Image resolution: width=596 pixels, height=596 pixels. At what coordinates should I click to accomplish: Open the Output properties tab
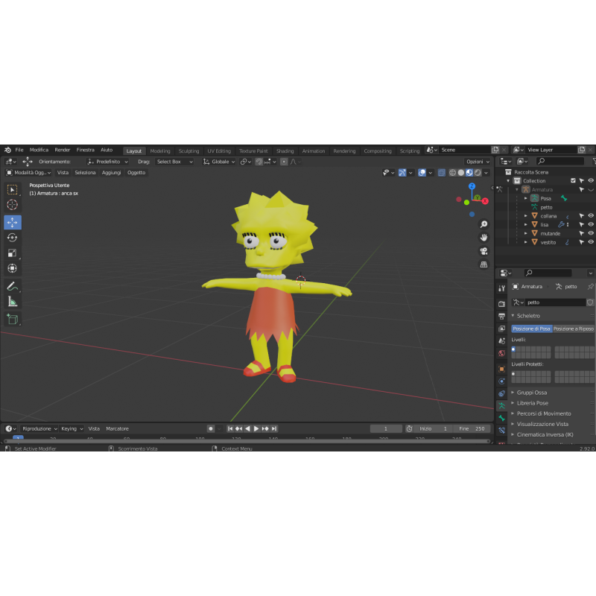pyautogui.click(x=501, y=316)
